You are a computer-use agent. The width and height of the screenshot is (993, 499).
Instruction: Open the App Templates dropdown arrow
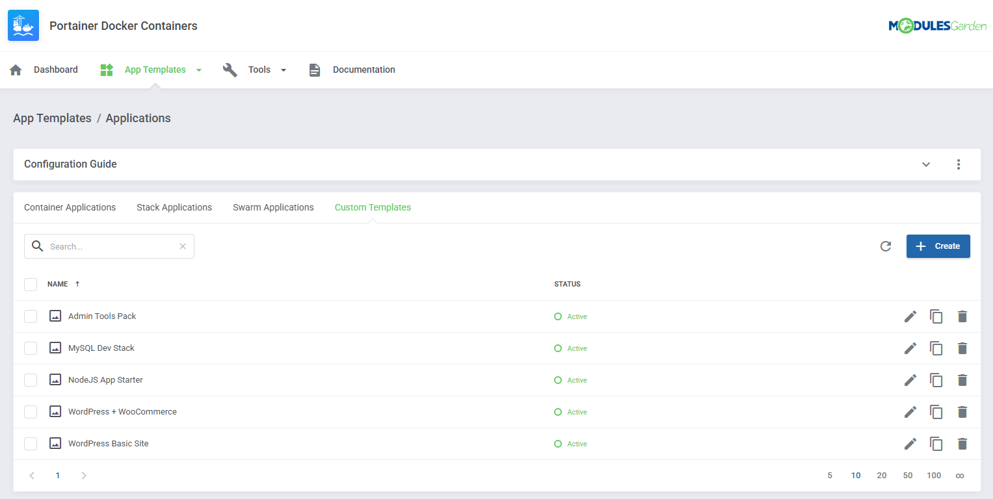(x=199, y=70)
